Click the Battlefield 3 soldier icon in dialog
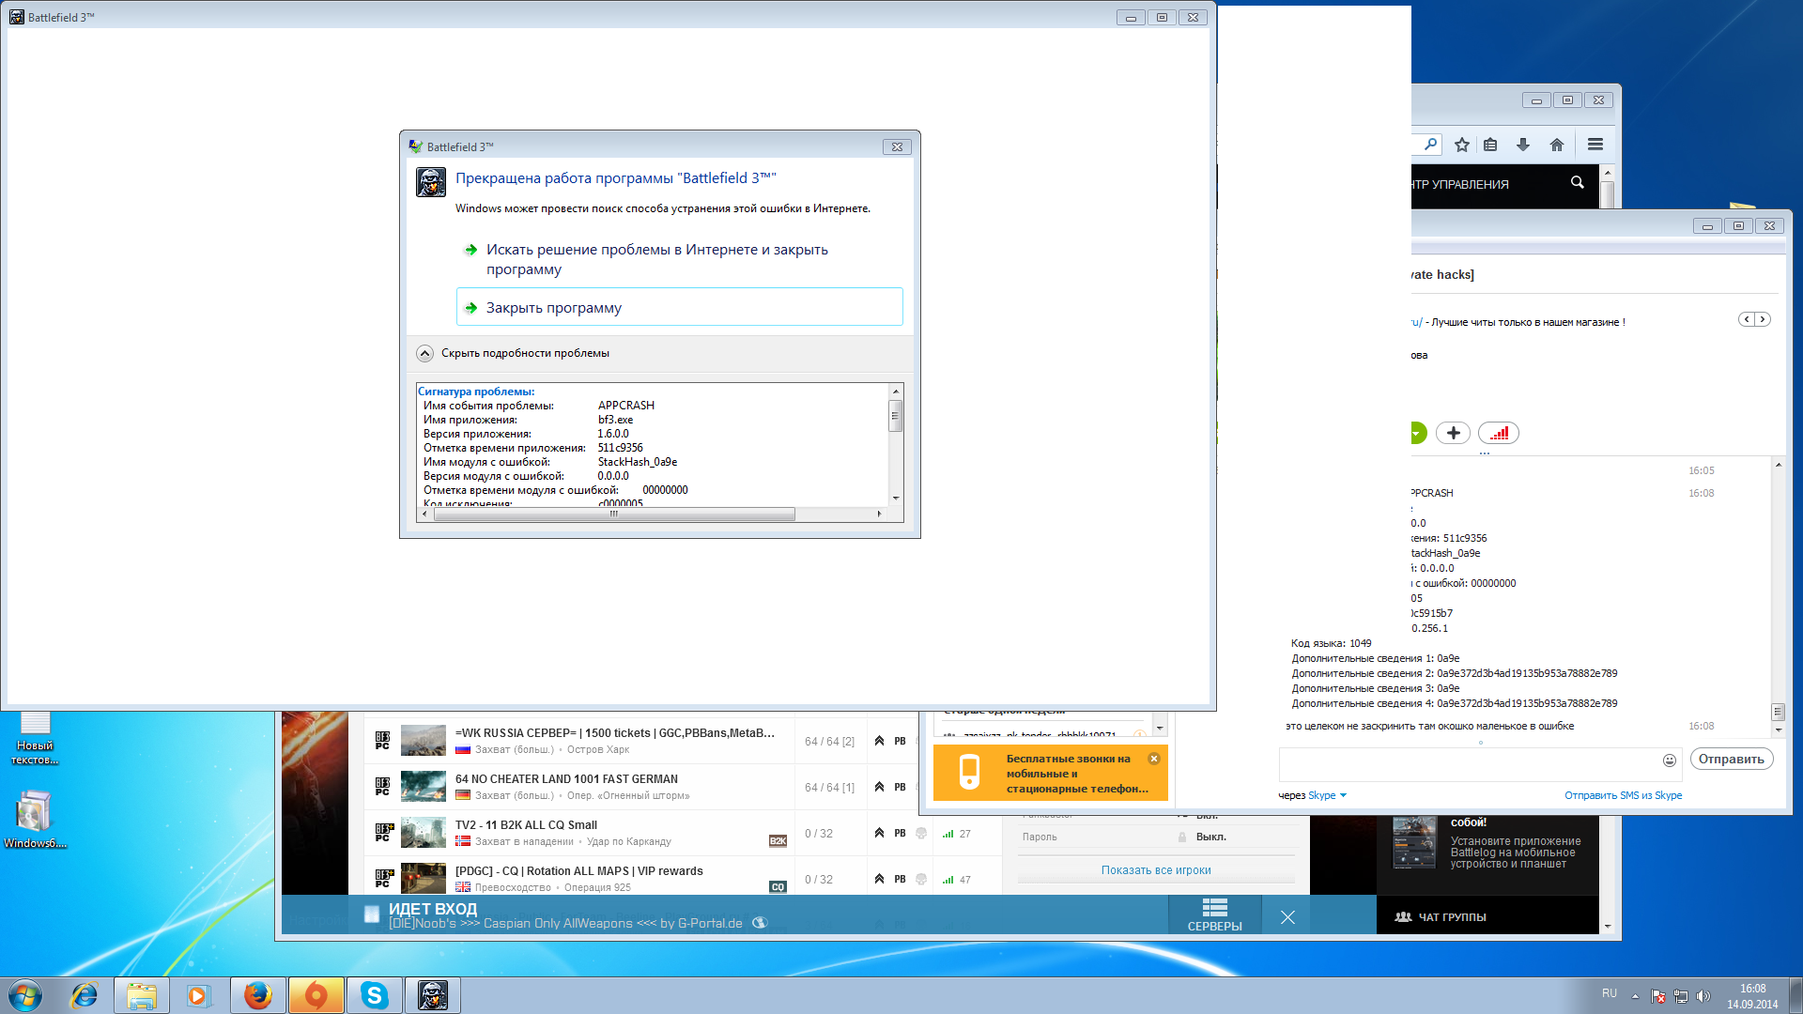The width and height of the screenshot is (1803, 1014). [x=431, y=182]
